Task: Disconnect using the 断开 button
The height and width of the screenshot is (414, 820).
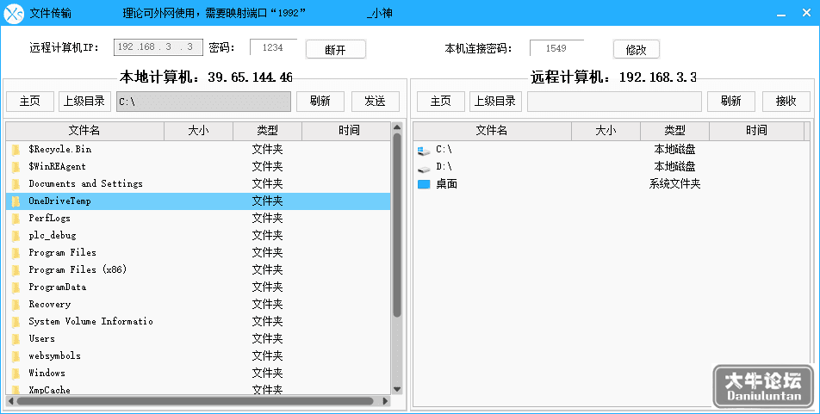Action: [x=335, y=50]
